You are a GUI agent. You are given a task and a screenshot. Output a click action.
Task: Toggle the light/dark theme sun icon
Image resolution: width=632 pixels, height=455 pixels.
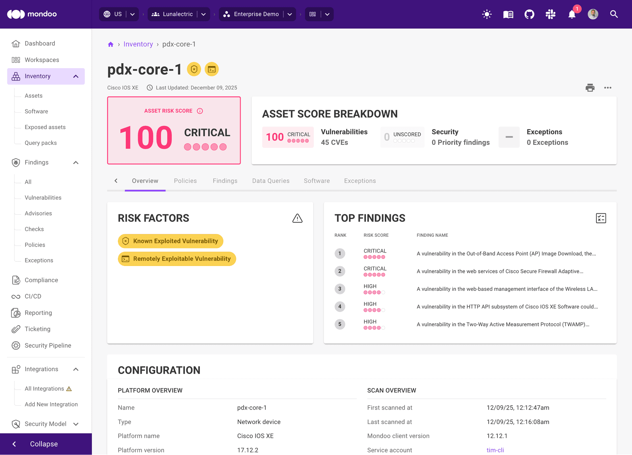[x=487, y=14]
